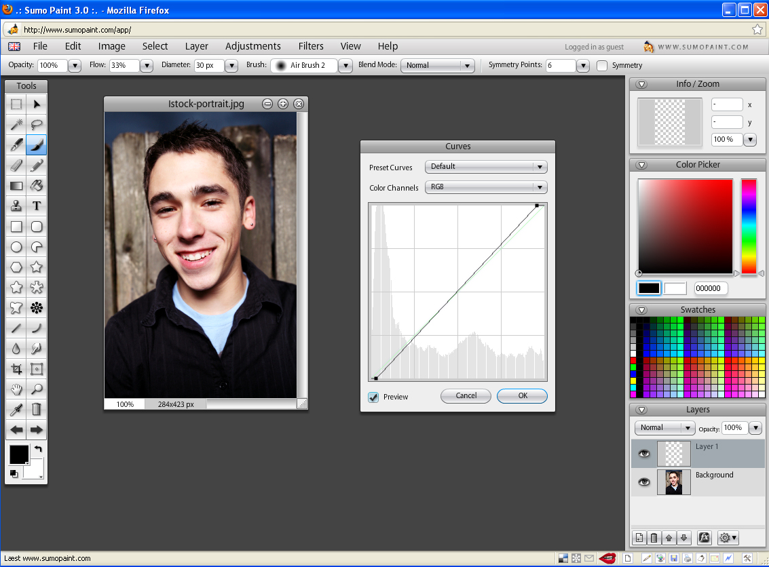Select the Magic Wand tool
The height and width of the screenshot is (567, 769).
click(16, 124)
